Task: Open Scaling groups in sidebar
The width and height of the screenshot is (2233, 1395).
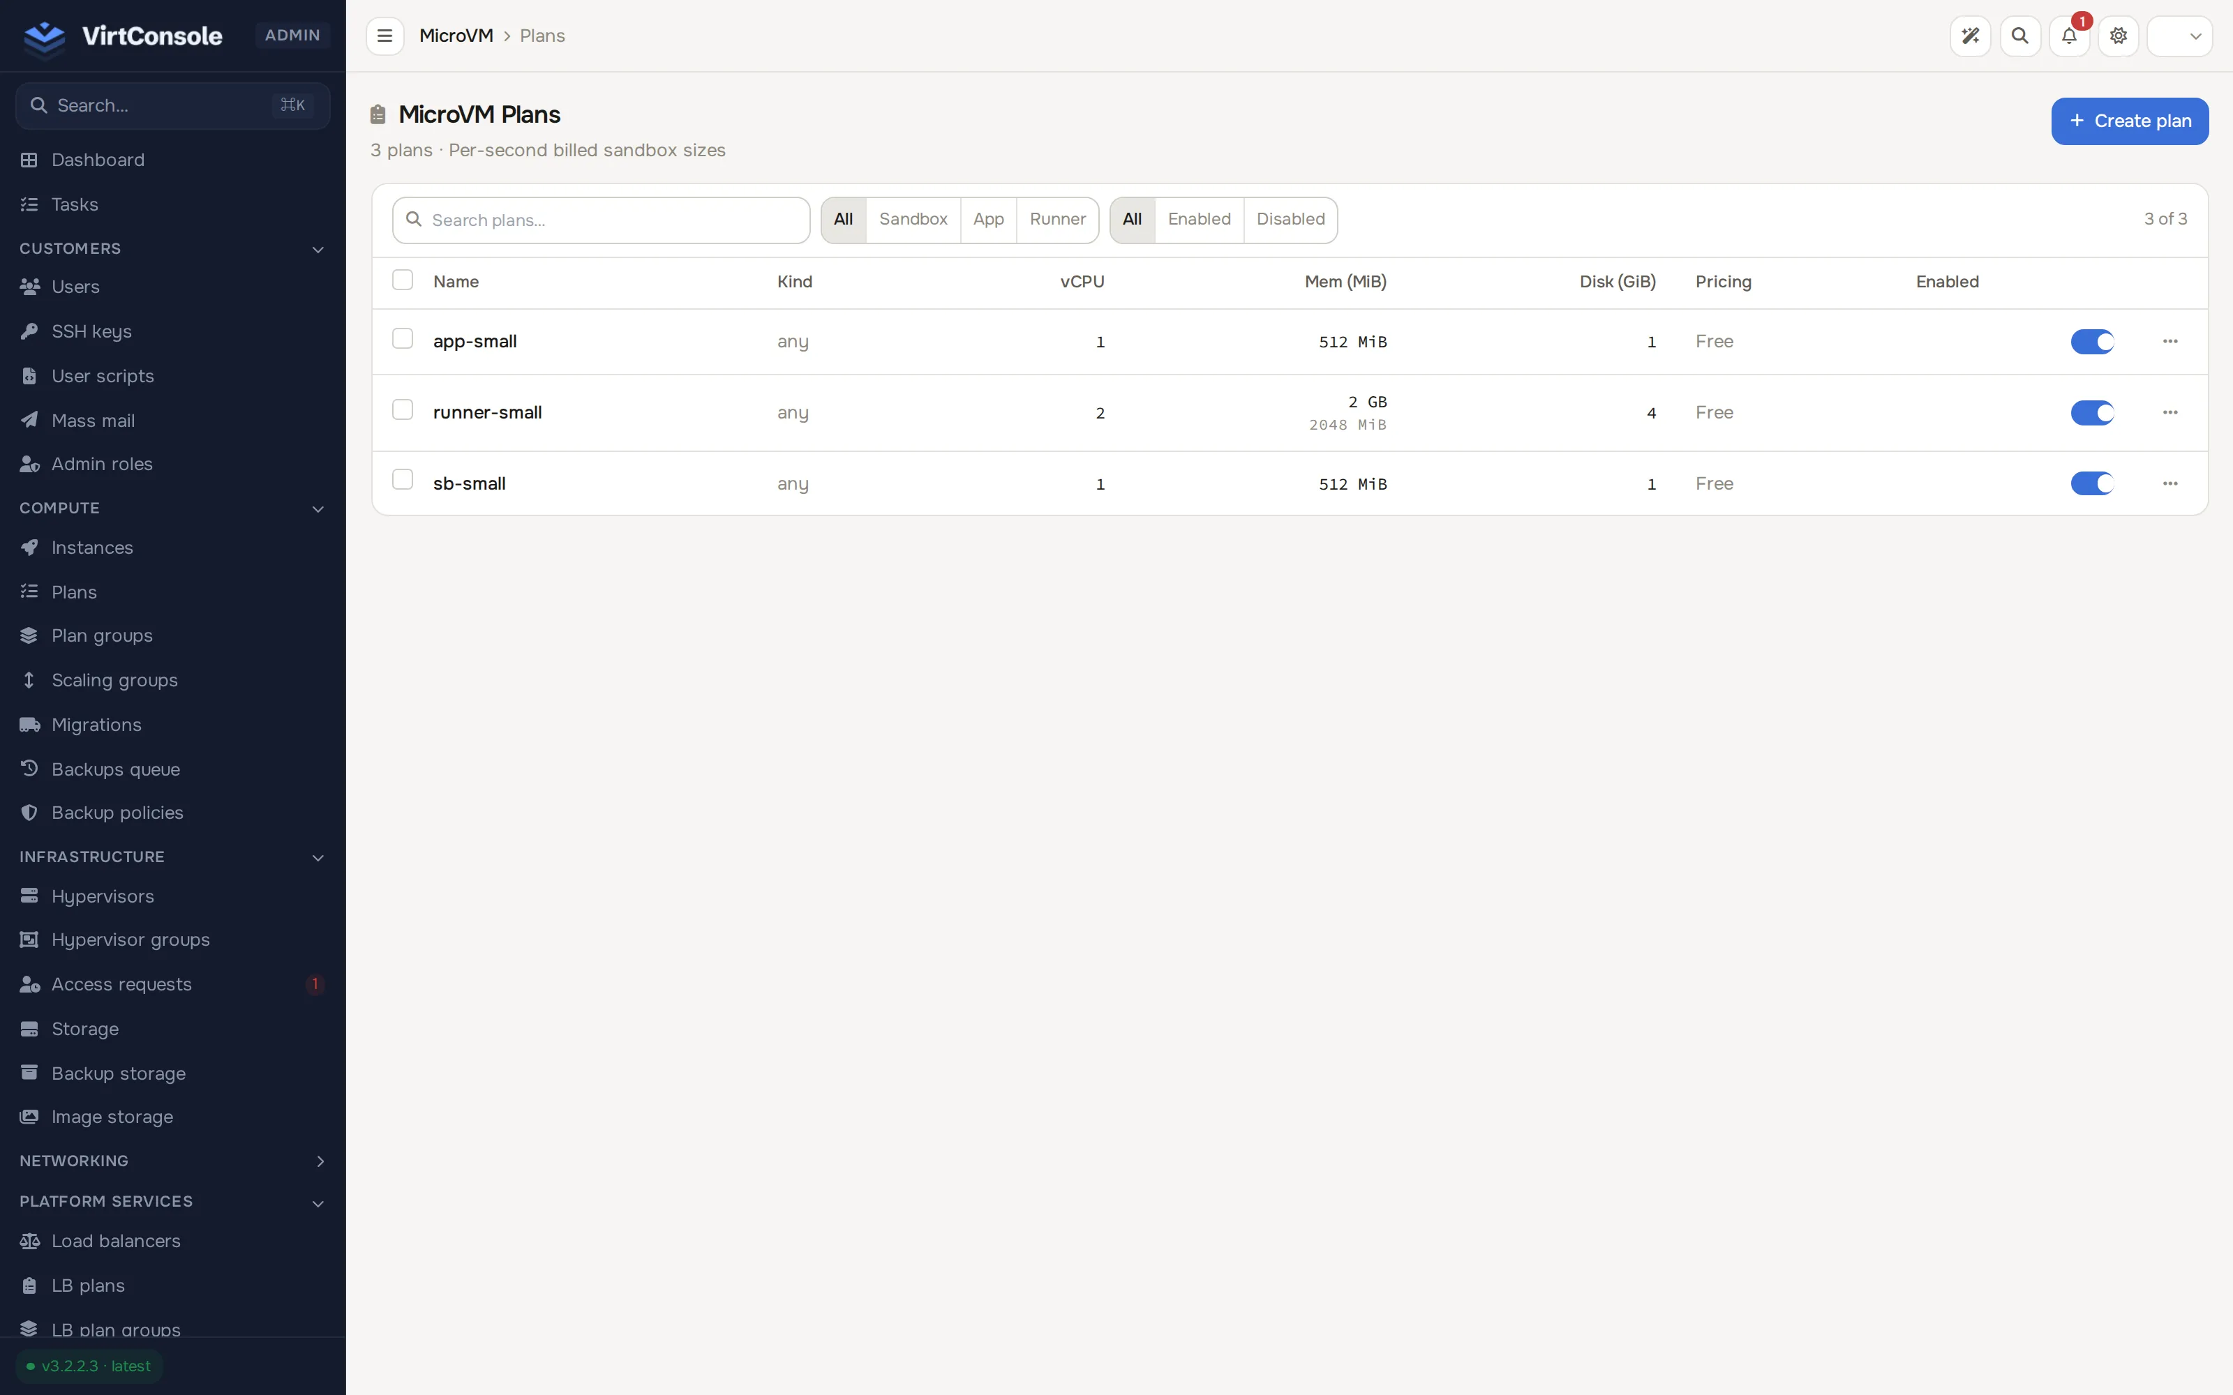Action: [x=172, y=680]
